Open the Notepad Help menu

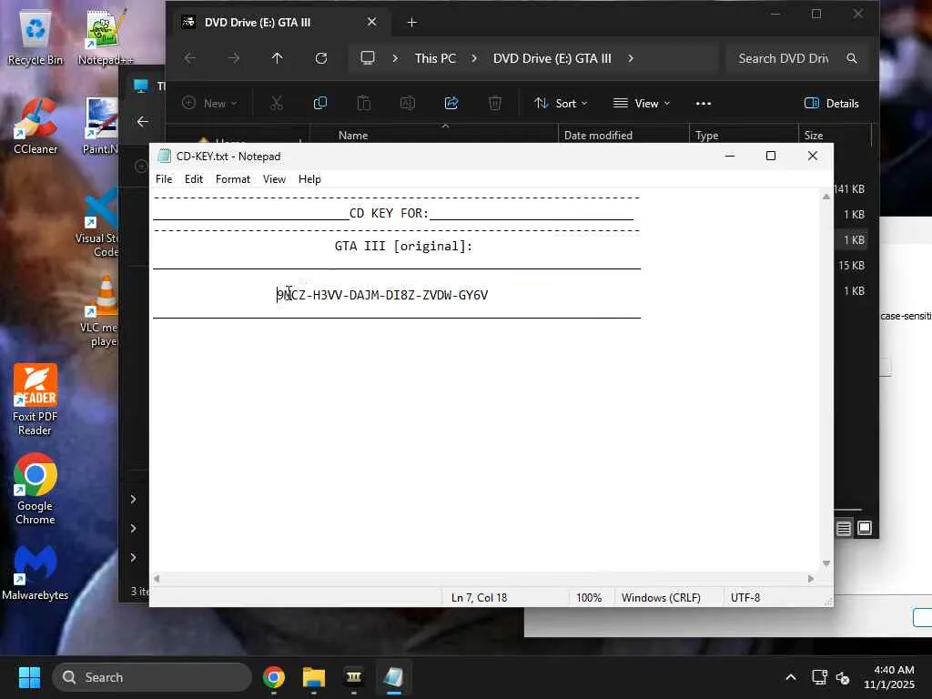(309, 179)
